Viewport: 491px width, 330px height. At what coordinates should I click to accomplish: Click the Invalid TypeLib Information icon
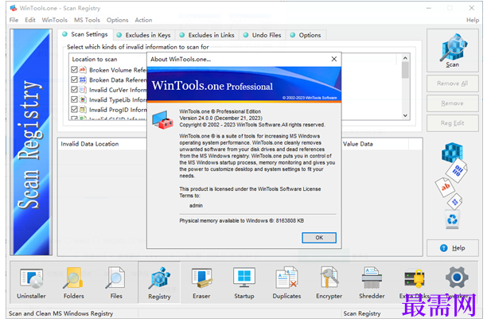(x=83, y=99)
